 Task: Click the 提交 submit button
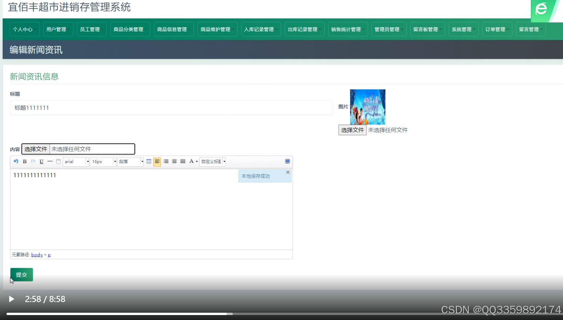tap(21, 275)
